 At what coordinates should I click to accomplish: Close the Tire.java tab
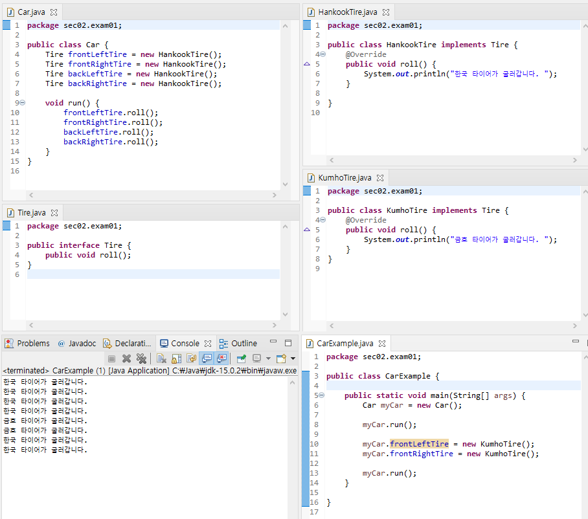[54, 213]
